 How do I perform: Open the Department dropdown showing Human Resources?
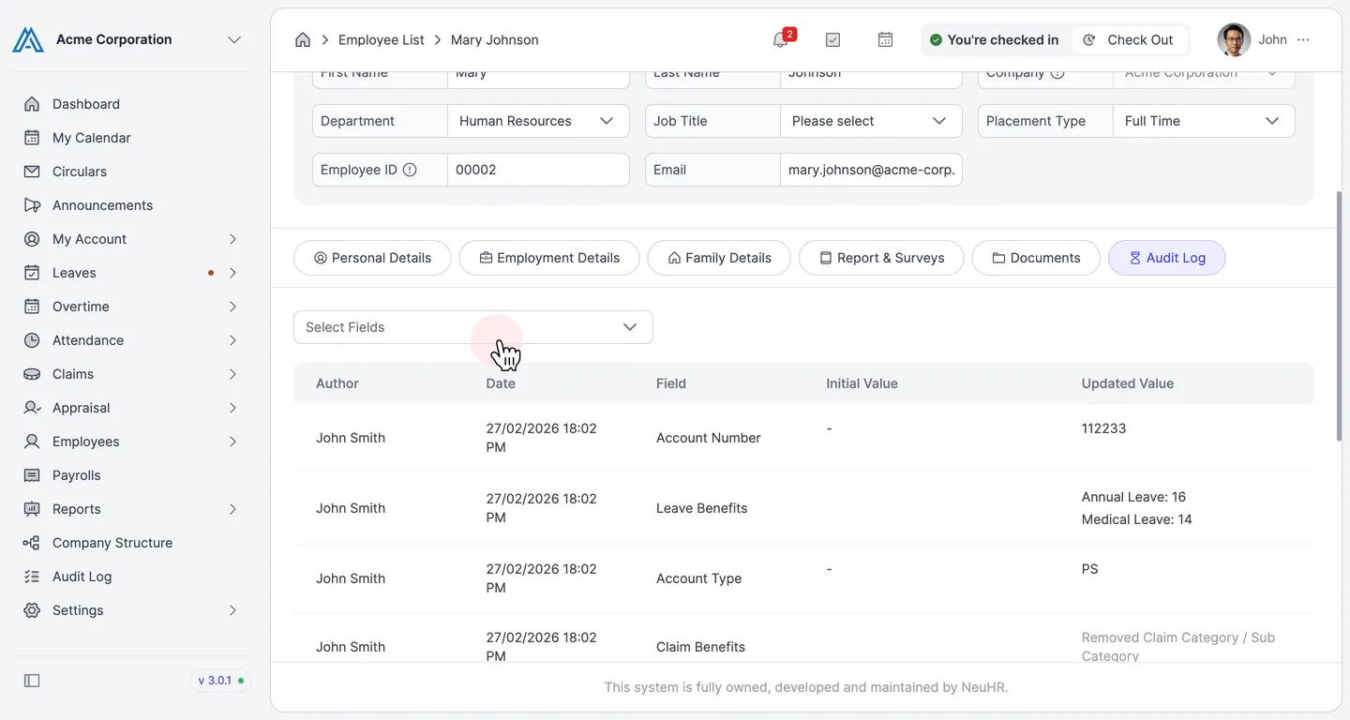coord(538,121)
